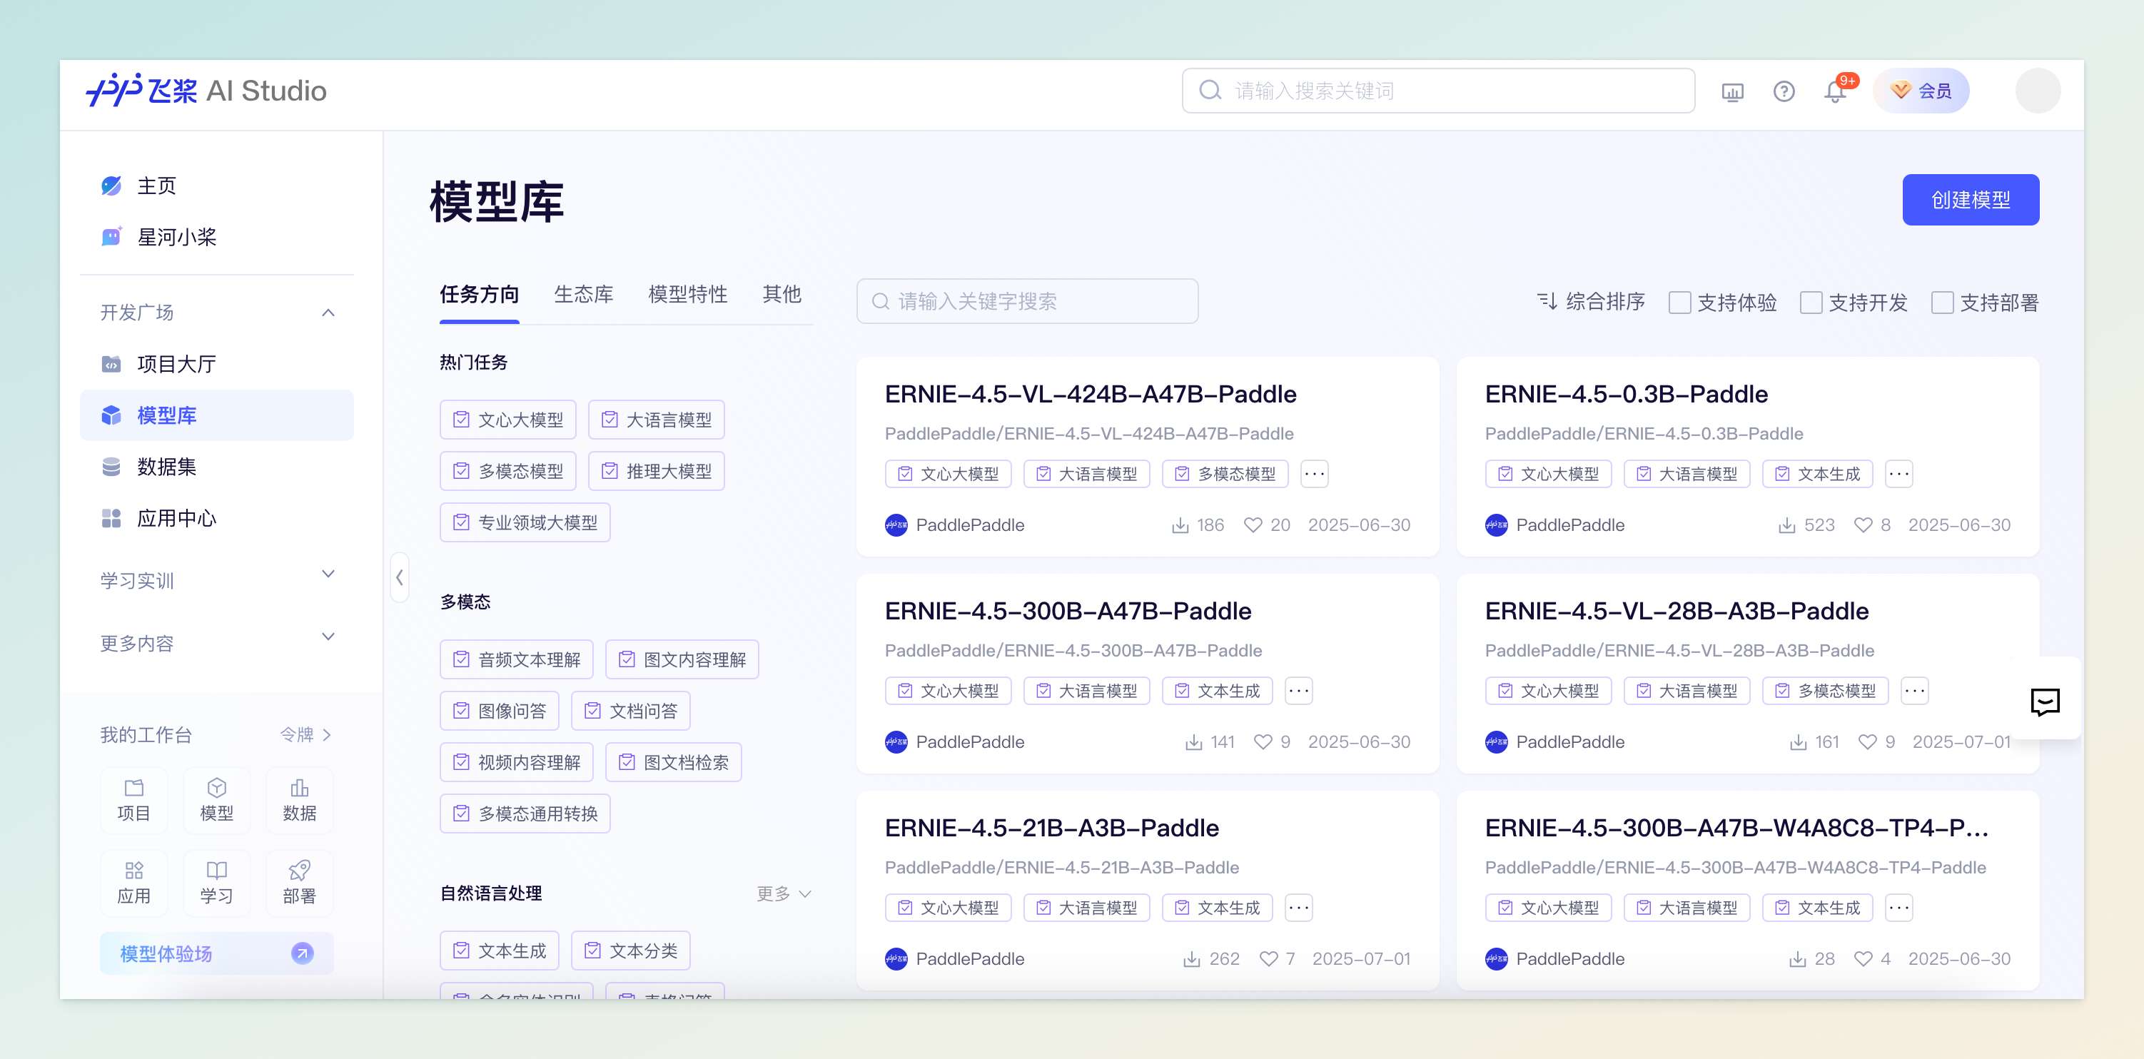Click the monitor dashboard icon in header

pyautogui.click(x=1732, y=91)
